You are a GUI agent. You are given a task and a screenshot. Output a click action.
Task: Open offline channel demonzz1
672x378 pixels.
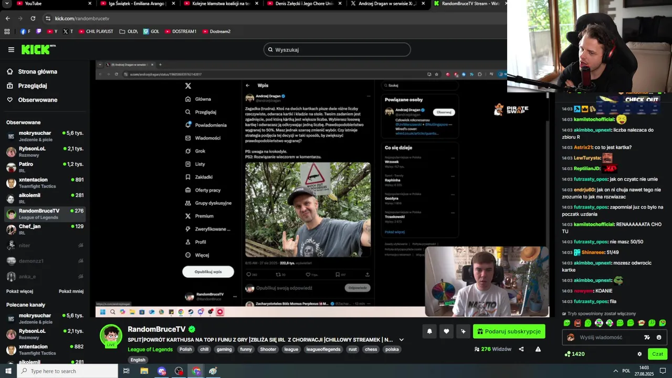click(x=45, y=261)
